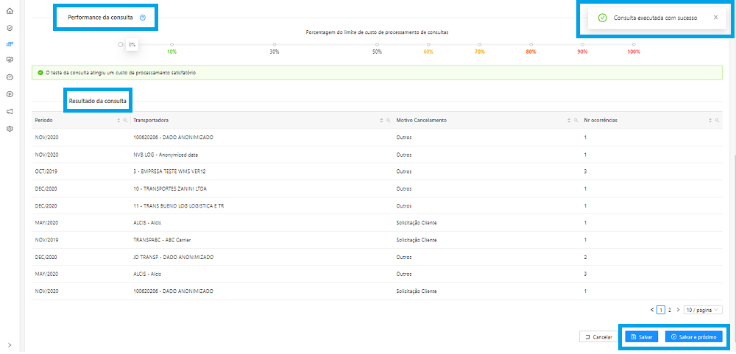Sort the Transportadora column
The width and height of the screenshot is (736, 354).
tap(381, 121)
